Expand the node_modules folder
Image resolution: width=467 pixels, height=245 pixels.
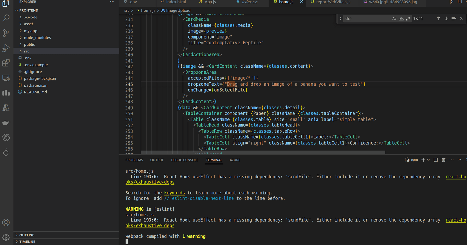click(x=66, y=38)
